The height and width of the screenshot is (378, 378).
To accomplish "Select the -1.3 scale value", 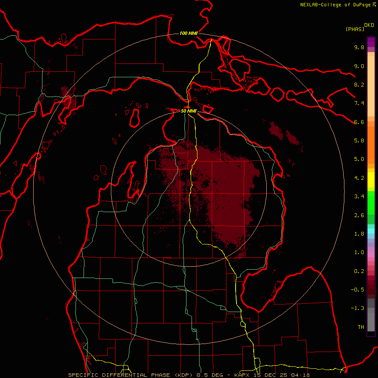I will 357,308.
